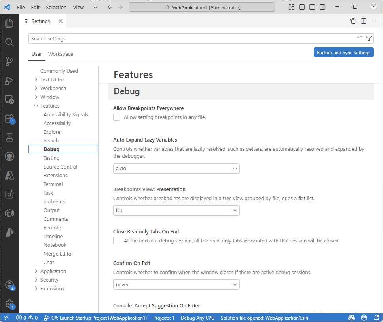Select Chat in settings tree
The image size is (383, 322).
pos(49,262)
